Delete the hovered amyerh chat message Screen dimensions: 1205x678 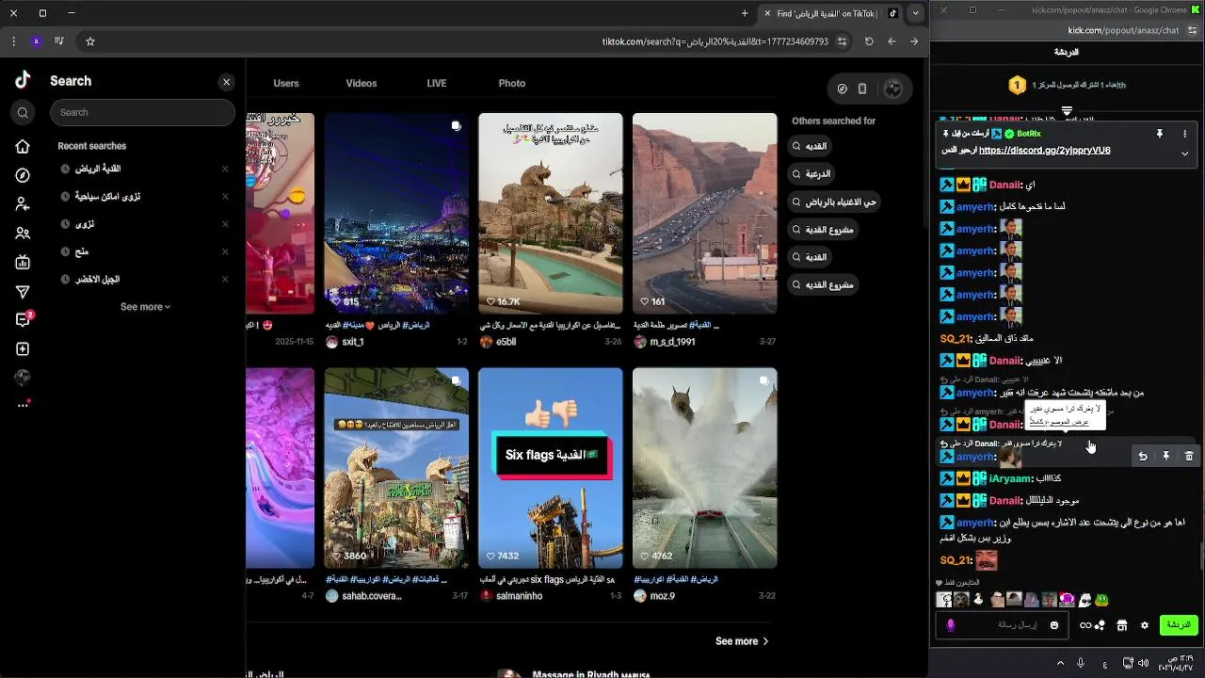coord(1189,456)
